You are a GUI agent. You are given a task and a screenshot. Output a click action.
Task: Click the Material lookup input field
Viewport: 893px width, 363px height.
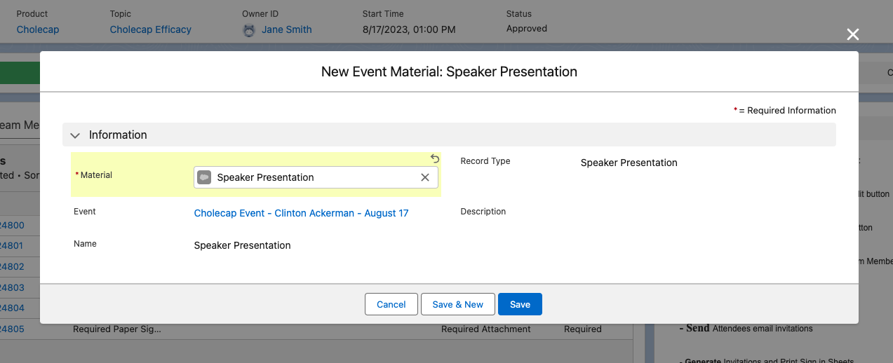[x=316, y=177]
